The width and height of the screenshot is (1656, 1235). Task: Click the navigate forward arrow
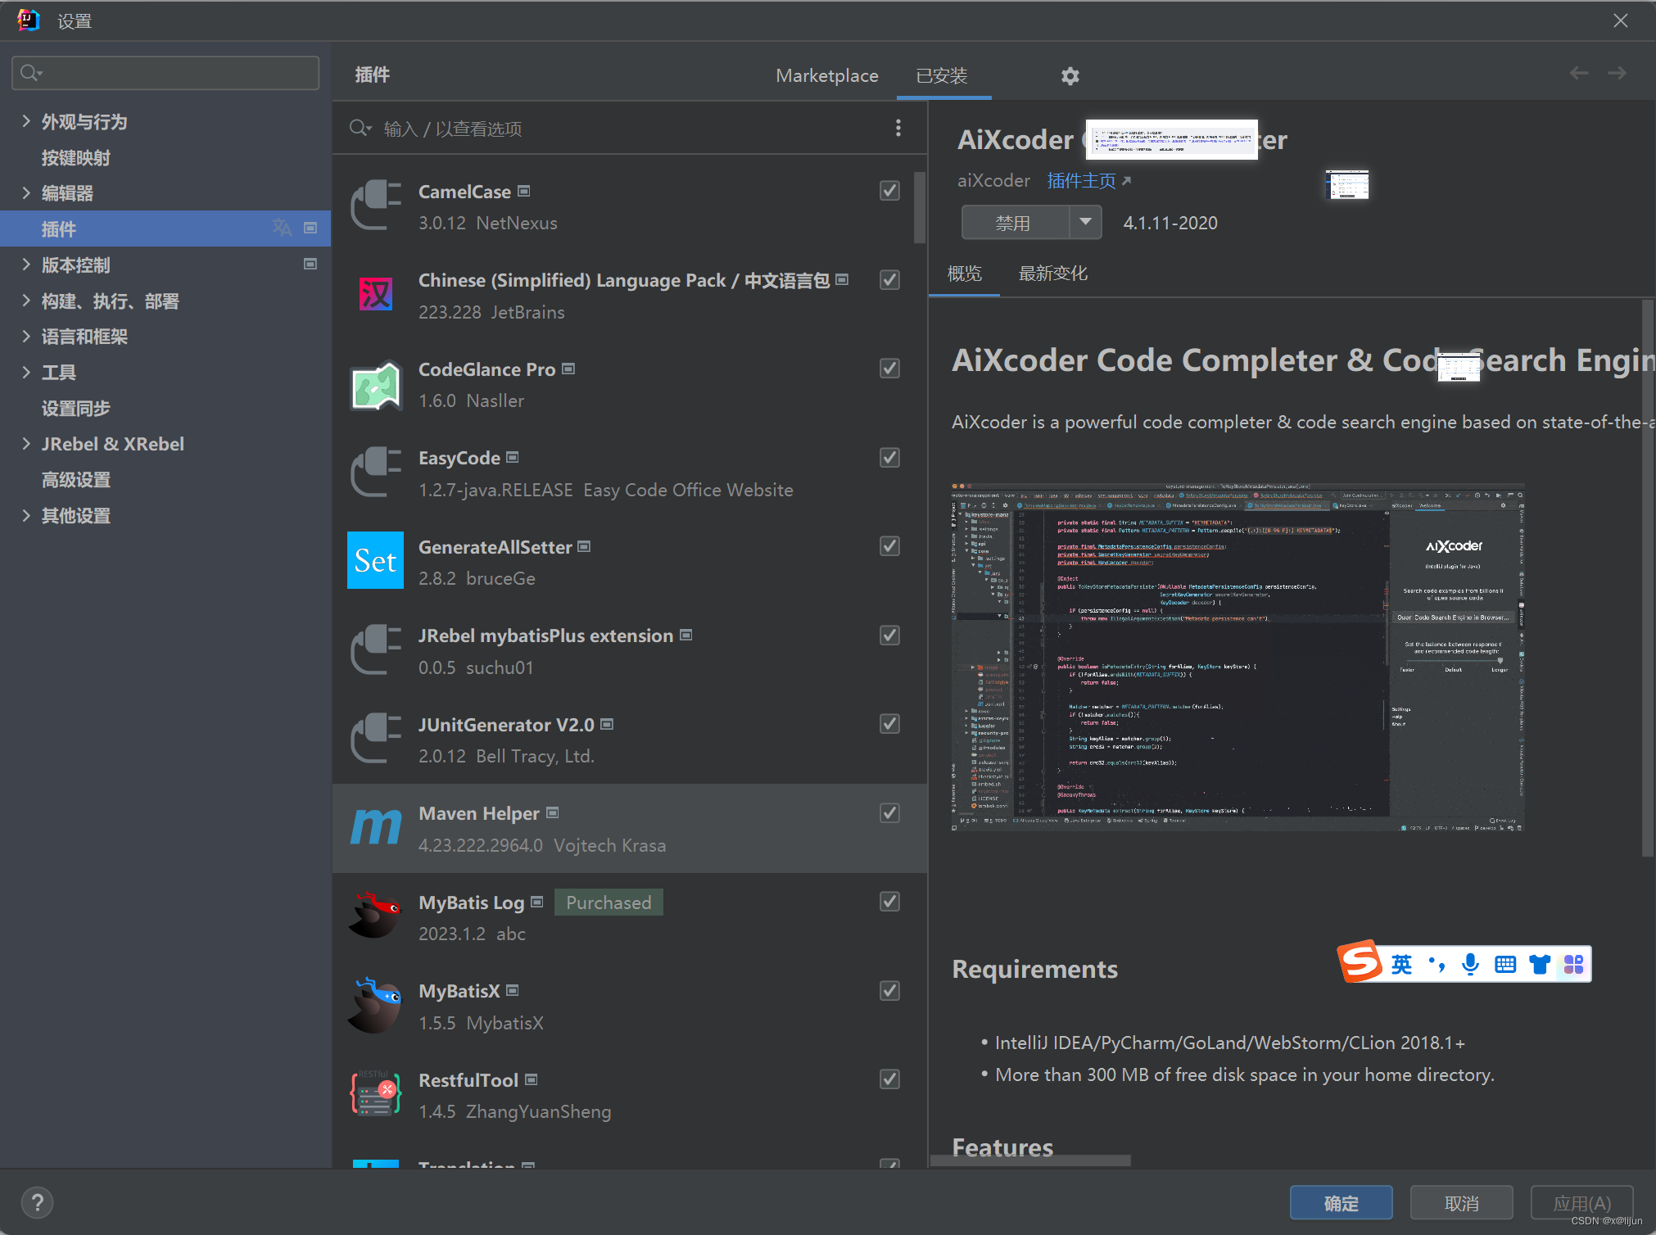click(1617, 74)
